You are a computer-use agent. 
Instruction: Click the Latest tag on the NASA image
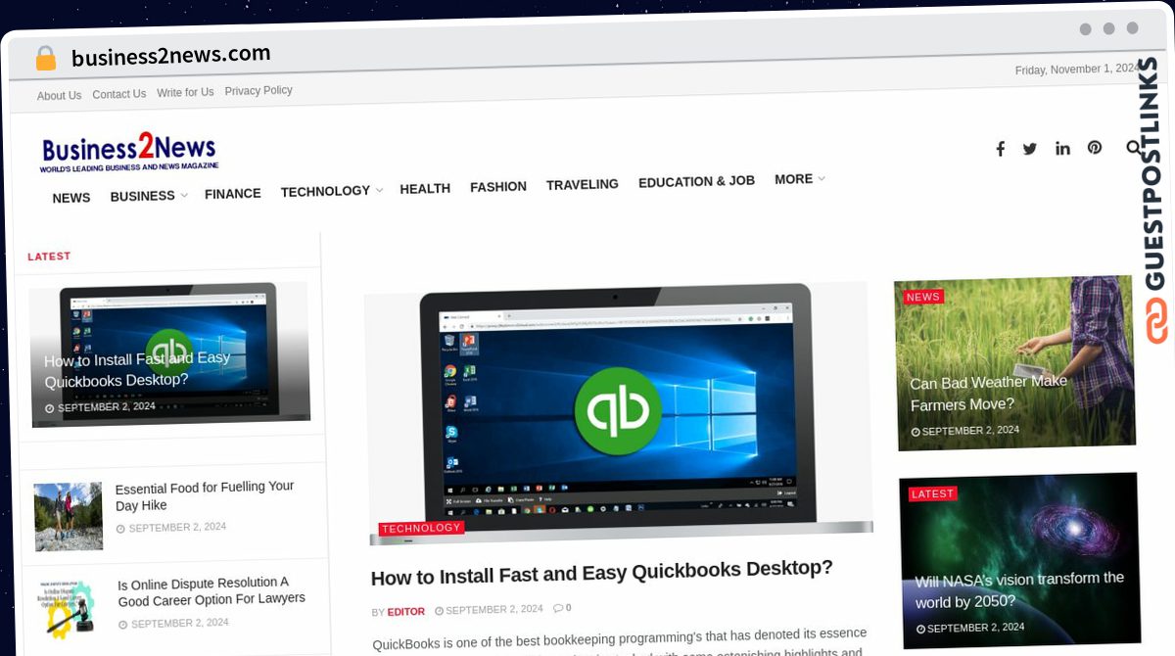point(932,494)
